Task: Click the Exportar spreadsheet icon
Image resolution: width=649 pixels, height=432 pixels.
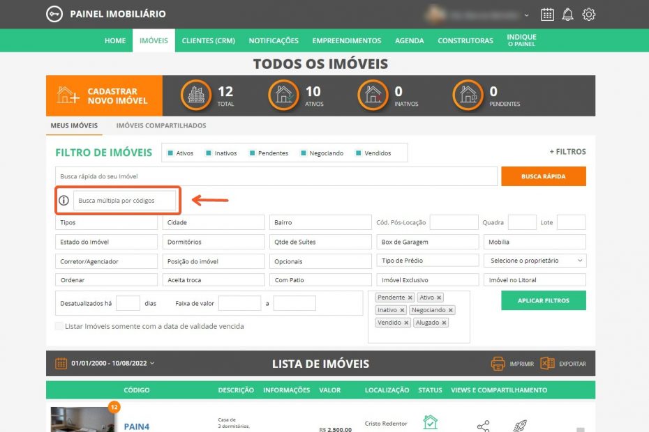Action: tap(547, 364)
